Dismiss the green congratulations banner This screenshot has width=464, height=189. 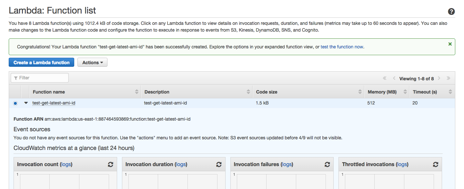[x=450, y=44]
